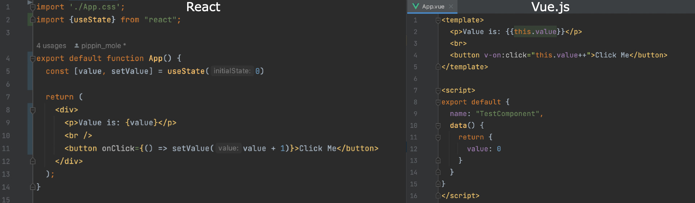Click the author person icon beside pippin_mole
Image resolution: width=695 pixels, height=203 pixels.
click(x=77, y=46)
